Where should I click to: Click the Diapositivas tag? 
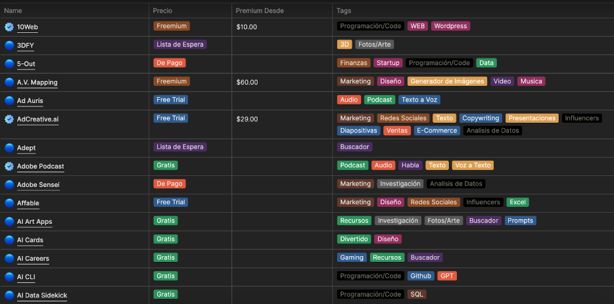359,131
